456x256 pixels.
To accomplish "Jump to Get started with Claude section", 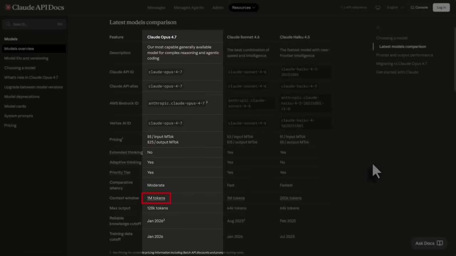I will 397,72.
